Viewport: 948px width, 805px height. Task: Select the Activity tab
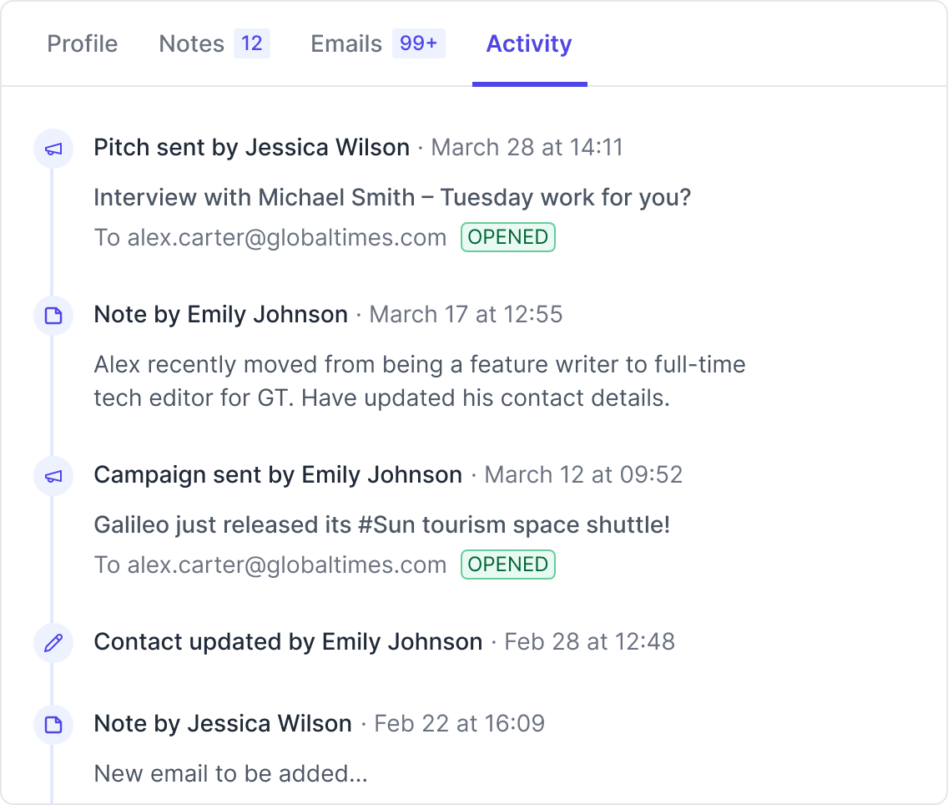529,43
